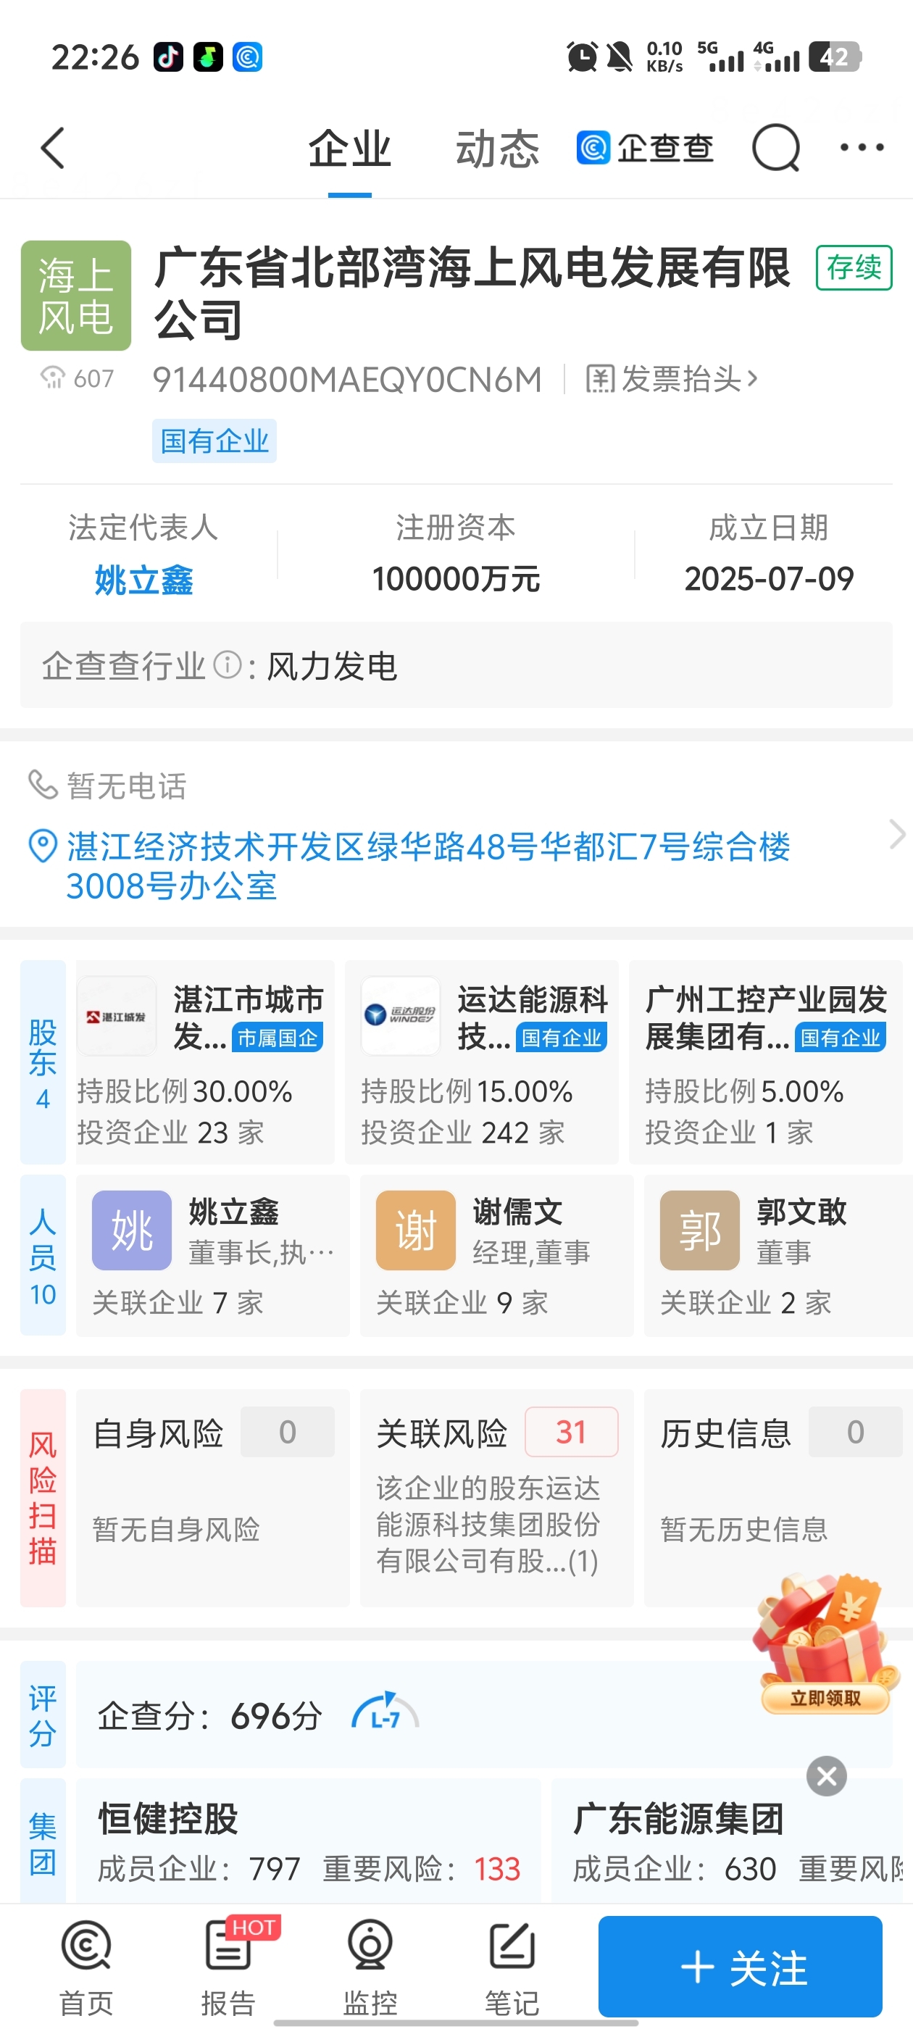Screen dimensions: 913x2029
Task: Tap the tan 郭 avatar
Action: click(699, 1230)
